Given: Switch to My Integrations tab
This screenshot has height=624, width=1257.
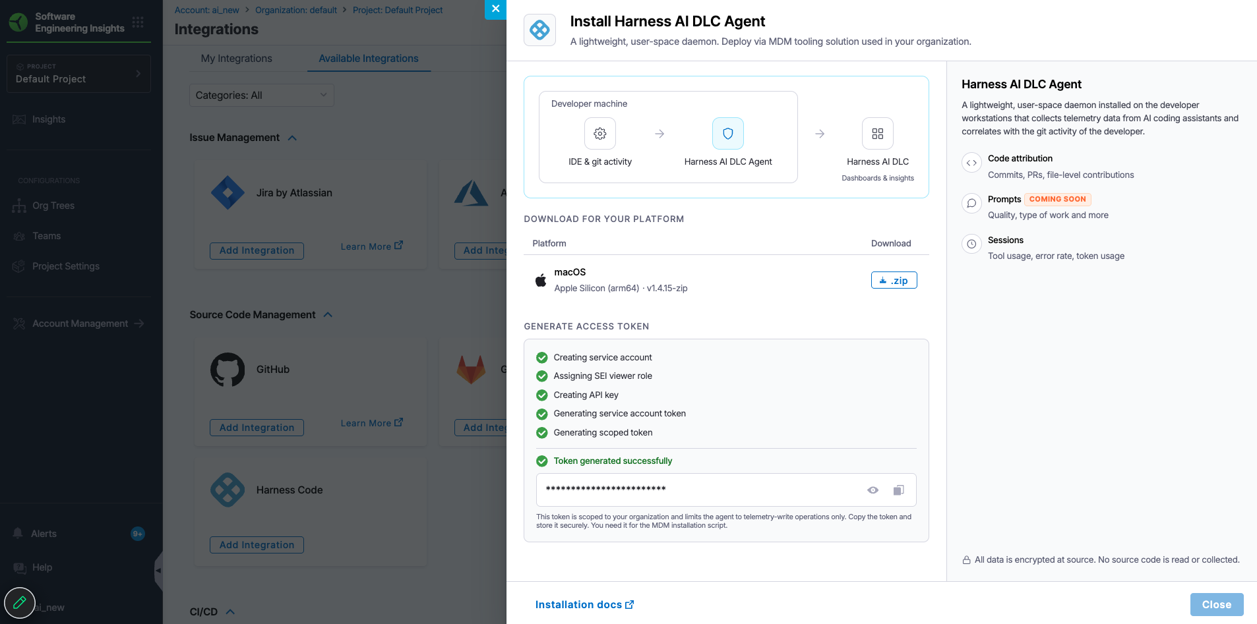Looking at the screenshot, I should 236,59.
